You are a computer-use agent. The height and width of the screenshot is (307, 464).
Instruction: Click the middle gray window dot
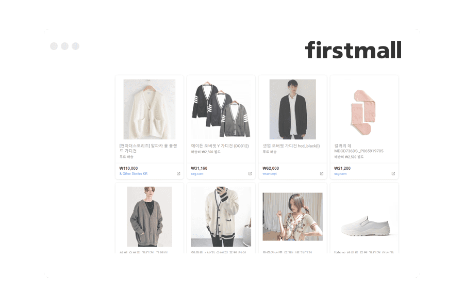(x=65, y=46)
